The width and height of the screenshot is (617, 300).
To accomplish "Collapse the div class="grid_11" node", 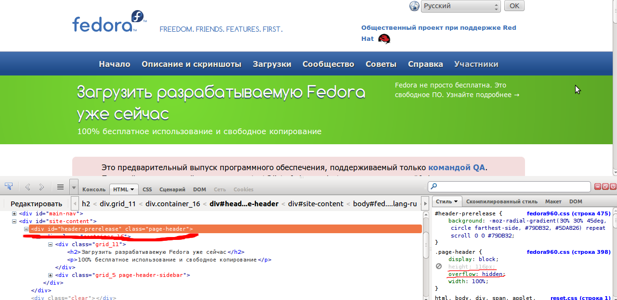I will [51, 244].
